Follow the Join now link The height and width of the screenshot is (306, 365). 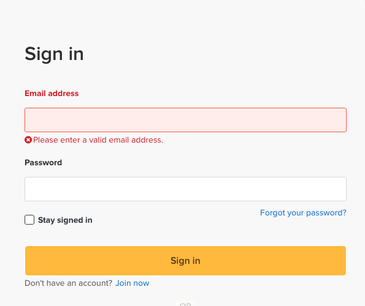(133, 283)
